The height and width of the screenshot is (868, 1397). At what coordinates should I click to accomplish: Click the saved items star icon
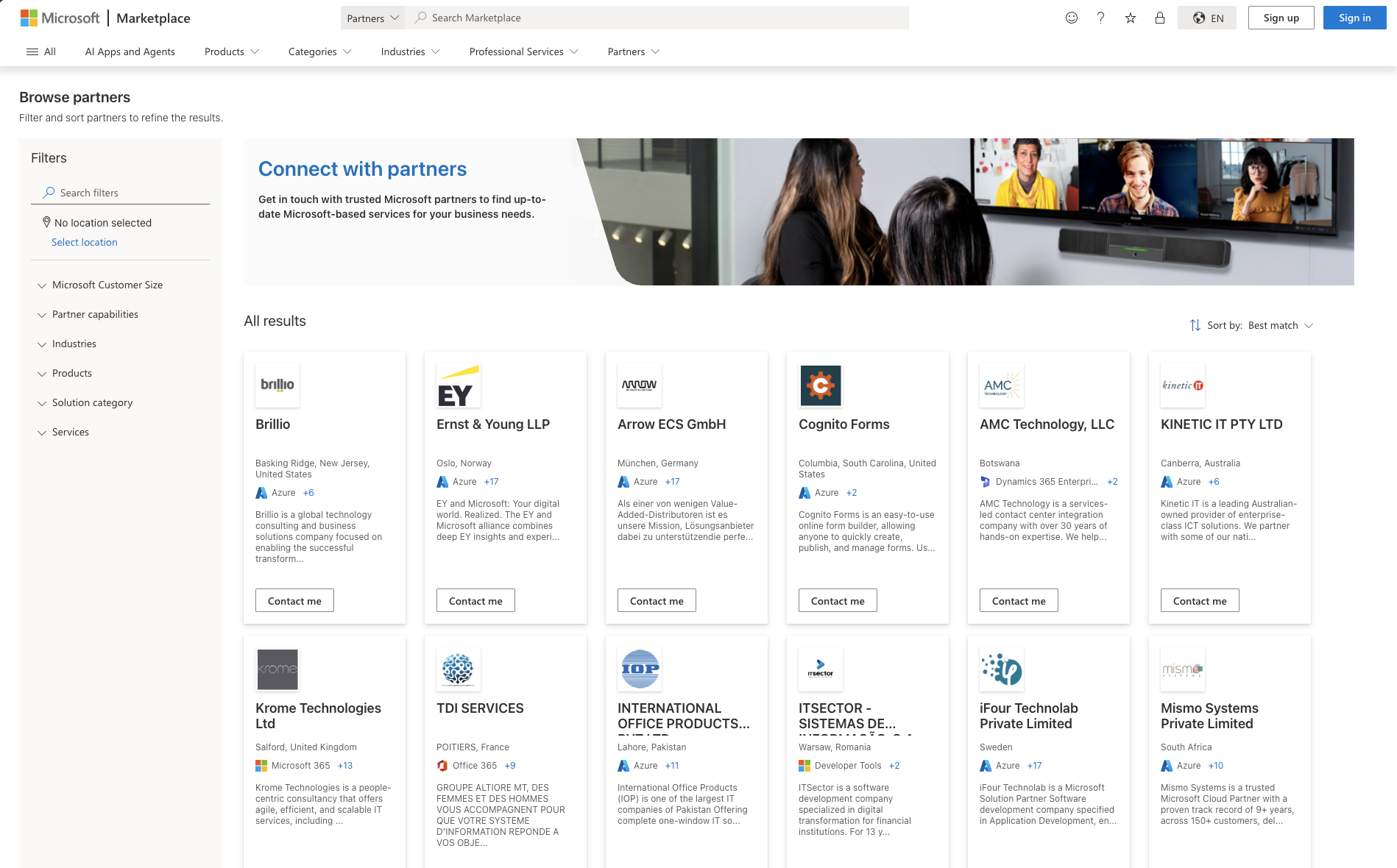click(1130, 18)
